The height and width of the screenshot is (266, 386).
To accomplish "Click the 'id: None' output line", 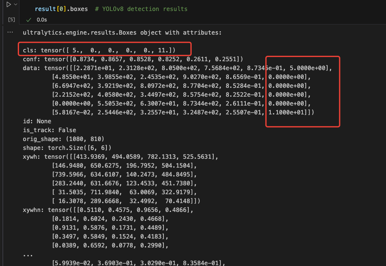I will coord(37,121).
